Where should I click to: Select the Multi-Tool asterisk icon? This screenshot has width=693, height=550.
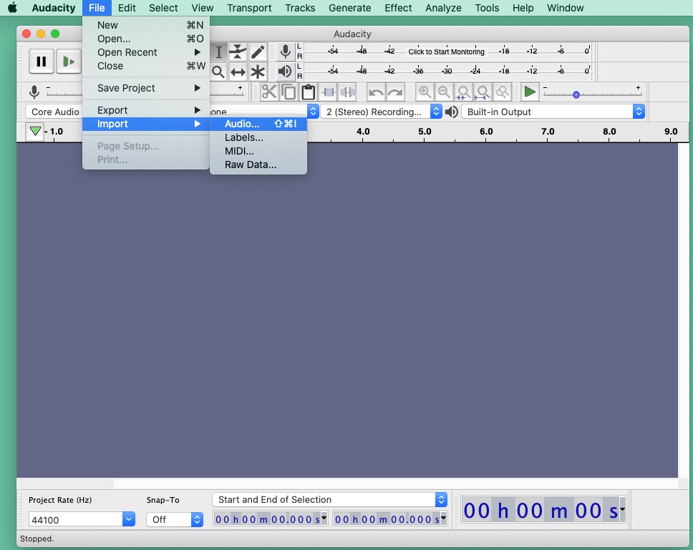click(x=258, y=72)
